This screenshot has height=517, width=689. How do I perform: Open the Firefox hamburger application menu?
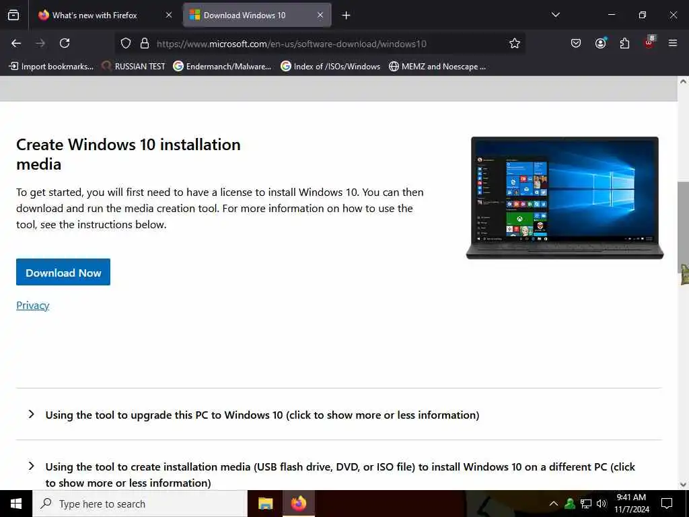tap(673, 43)
